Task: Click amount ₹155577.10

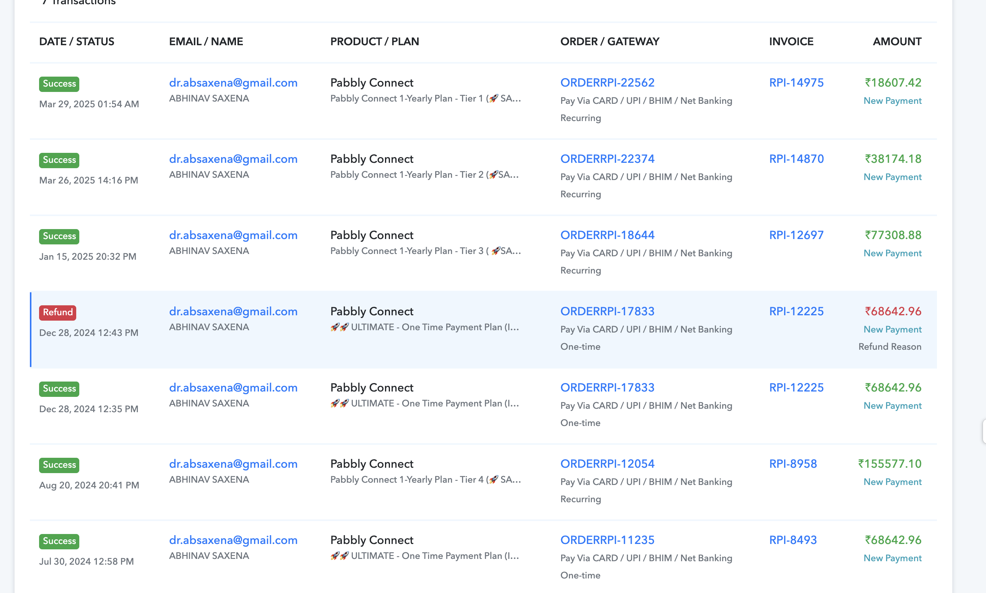Action: pyautogui.click(x=890, y=464)
